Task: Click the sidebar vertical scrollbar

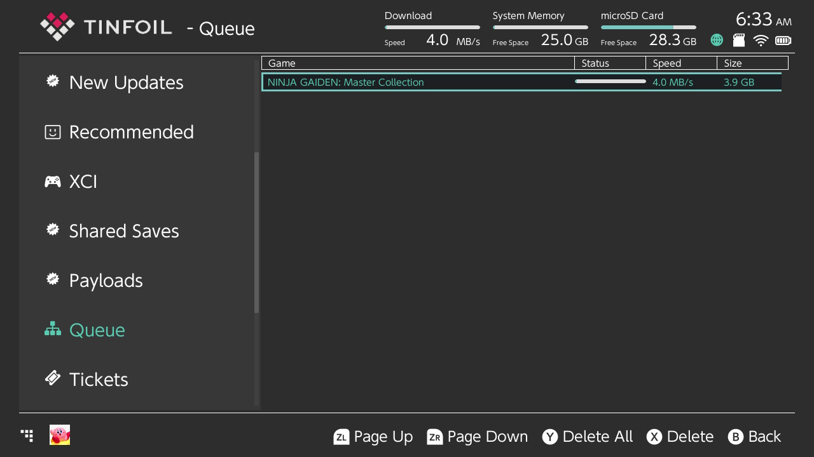Action: point(257,232)
